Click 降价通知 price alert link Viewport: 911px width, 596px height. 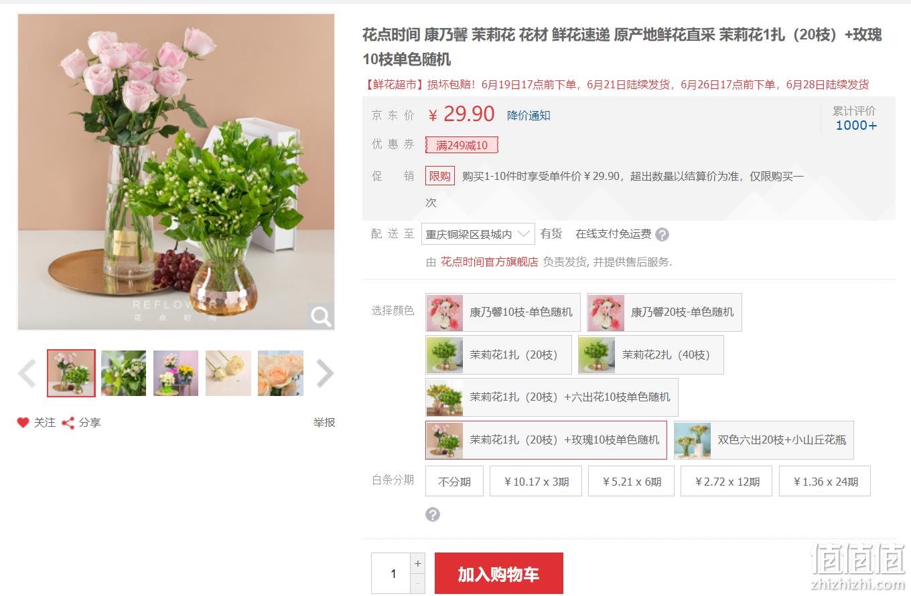click(529, 116)
